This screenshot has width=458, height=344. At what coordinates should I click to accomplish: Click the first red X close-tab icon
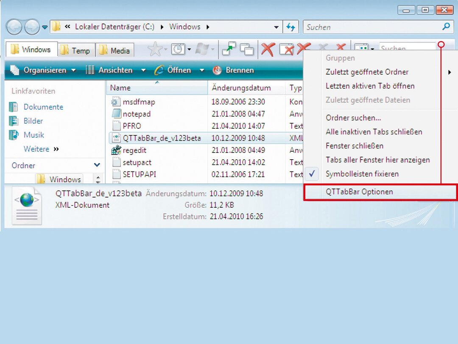[268, 50]
